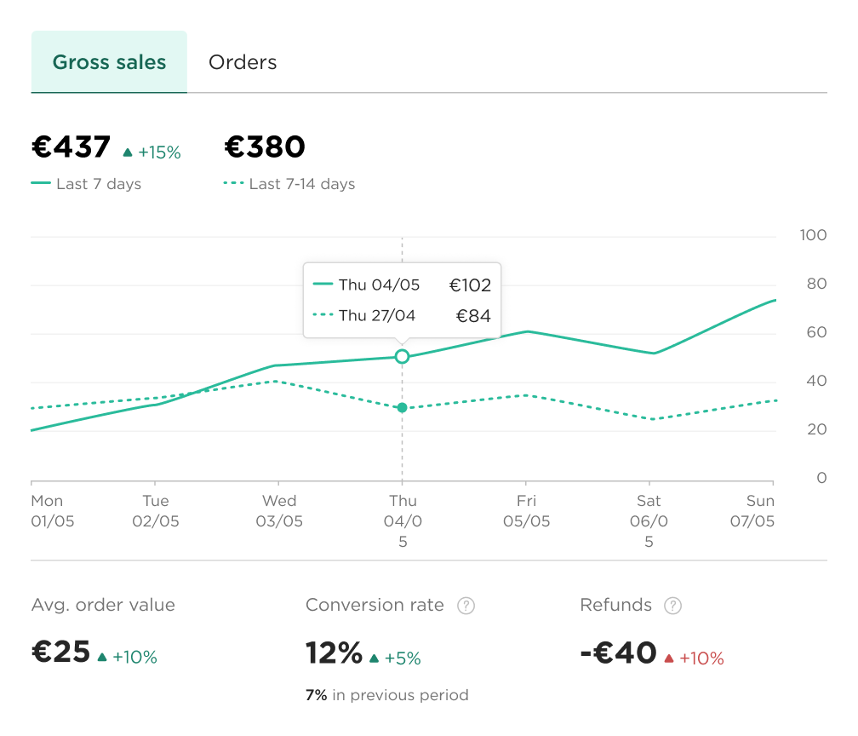Click the tooltip value €84

point(473,315)
